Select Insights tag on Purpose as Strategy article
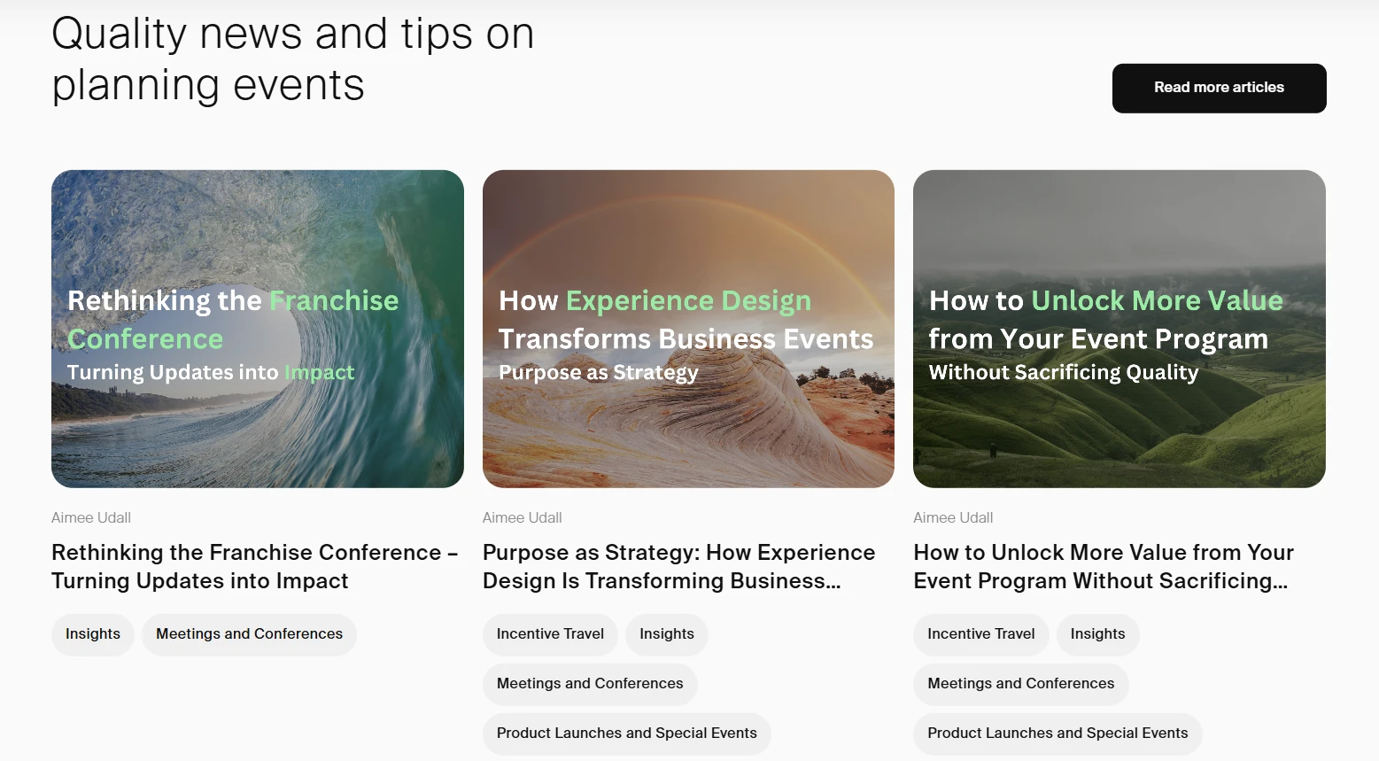The height and width of the screenshot is (761, 1379). pos(667,634)
